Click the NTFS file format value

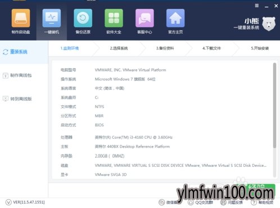[x=100, y=107]
